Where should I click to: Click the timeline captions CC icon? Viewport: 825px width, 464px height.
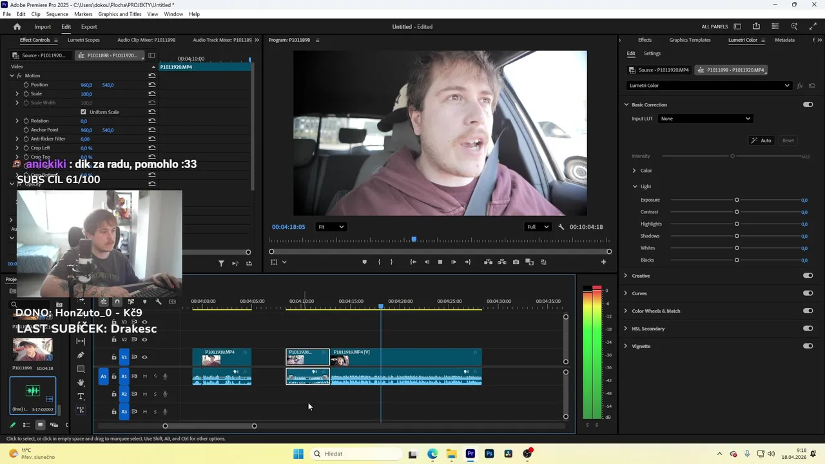tap(172, 302)
